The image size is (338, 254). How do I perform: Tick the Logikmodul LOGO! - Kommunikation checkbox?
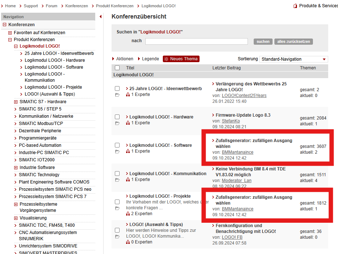pos(117,173)
